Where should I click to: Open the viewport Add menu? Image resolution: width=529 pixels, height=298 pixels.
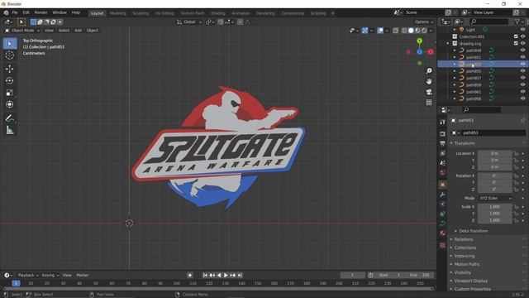(x=78, y=31)
